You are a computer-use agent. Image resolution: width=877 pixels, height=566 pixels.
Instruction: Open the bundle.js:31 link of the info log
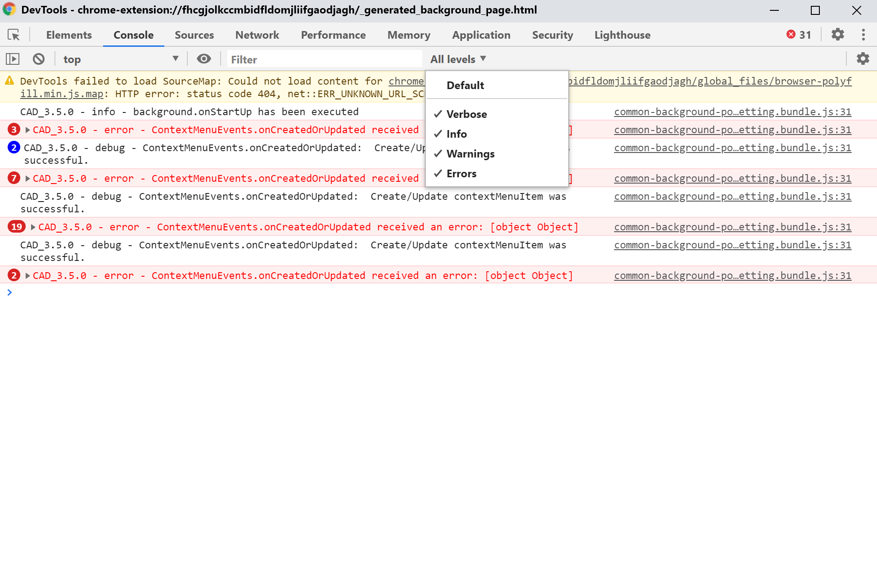pyautogui.click(x=732, y=112)
